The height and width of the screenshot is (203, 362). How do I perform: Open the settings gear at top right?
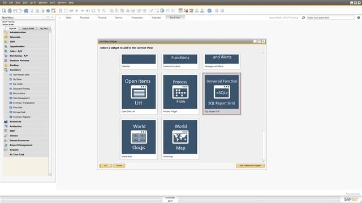[x=359, y=17]
